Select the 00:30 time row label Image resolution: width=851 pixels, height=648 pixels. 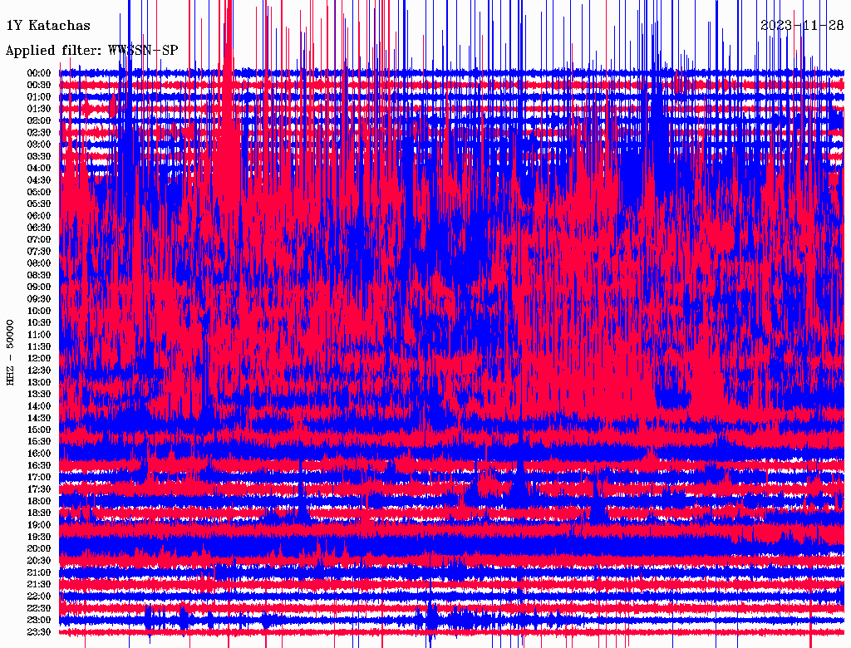(39, 85)
